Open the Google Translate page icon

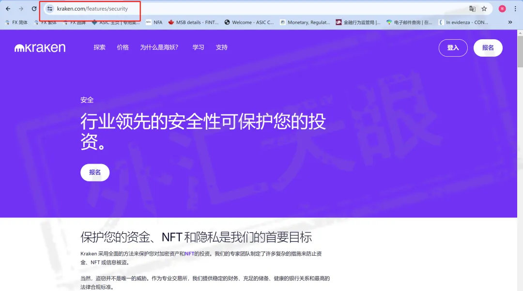click(x=472, y=9)
